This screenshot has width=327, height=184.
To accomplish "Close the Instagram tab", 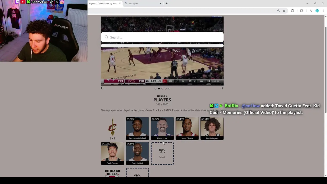I will [160, 4].
